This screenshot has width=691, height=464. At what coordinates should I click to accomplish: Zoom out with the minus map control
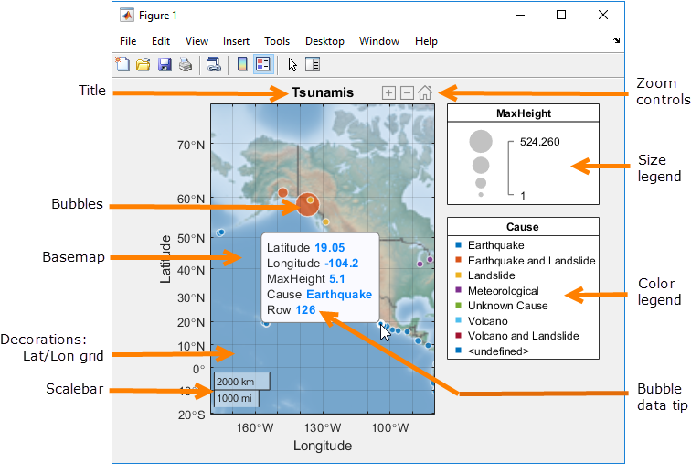pos(407,93)
